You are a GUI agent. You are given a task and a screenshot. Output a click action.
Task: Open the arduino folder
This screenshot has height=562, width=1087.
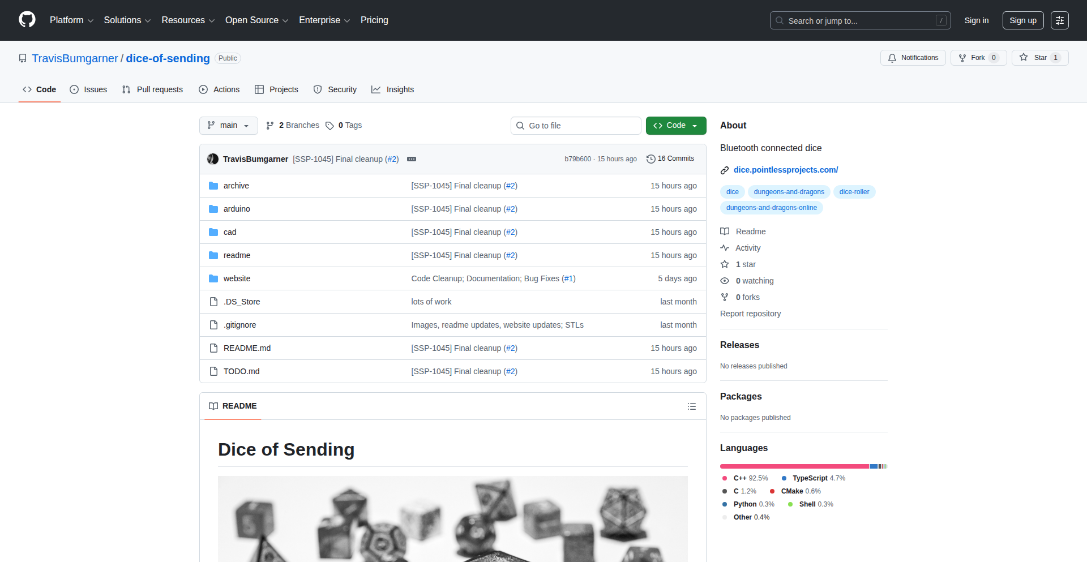click(x=237, y=209)
